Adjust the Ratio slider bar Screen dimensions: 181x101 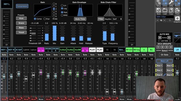tap(47, 33)
